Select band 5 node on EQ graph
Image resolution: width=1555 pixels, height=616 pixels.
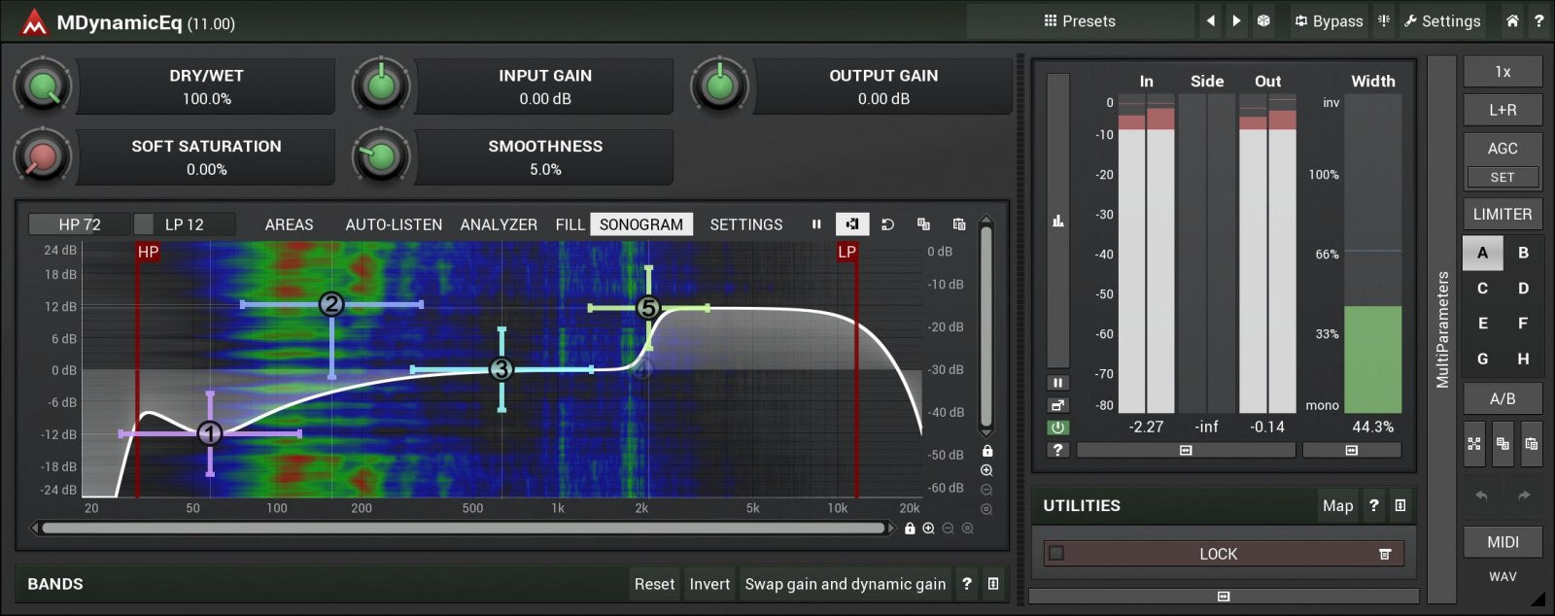(648, 308)
